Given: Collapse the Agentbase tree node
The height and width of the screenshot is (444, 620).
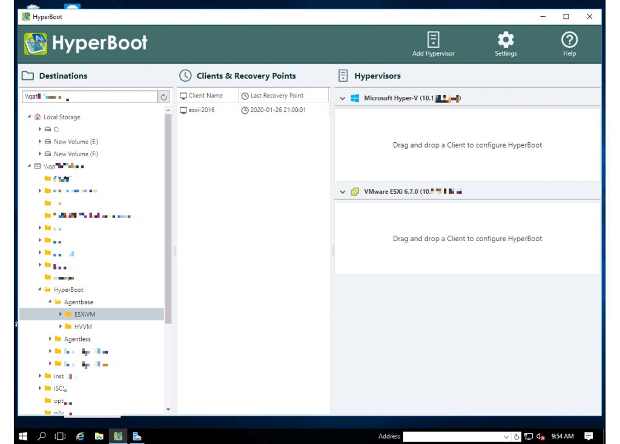Looking at the screenshot, I should pyautogui.click(x=51, y=302).
